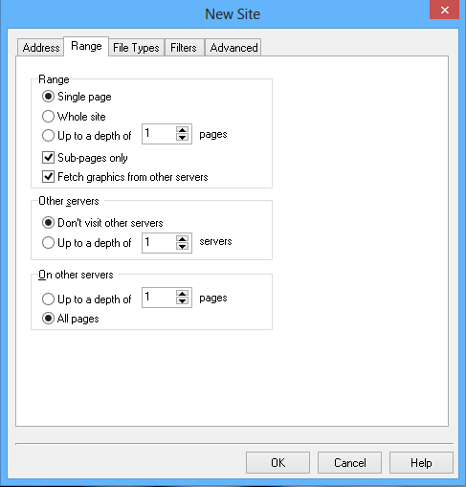Image resolution: width=466 pixels, height=487 pixels.
Task: Decrease On other servers pages down arrow
Action: (182, 301)
